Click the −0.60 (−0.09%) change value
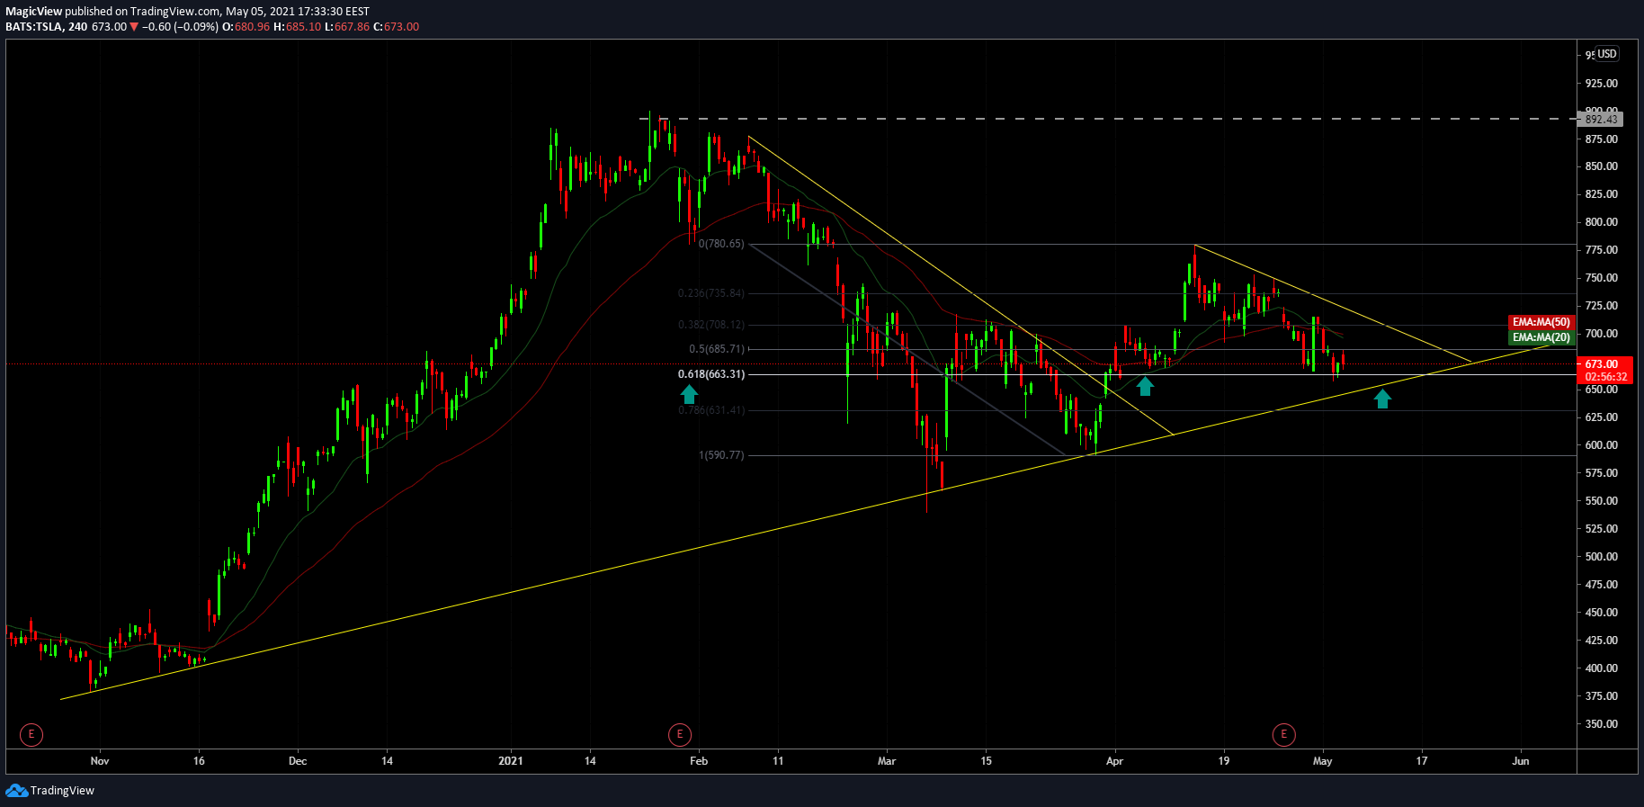1644x807 pixels. click(180, 27)
